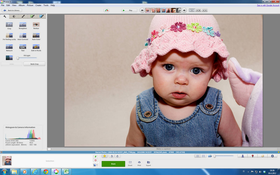The height and width of the screenshot is (175, 280).
Task: Open the Picture menu
Action: click(x=30, y=5)
